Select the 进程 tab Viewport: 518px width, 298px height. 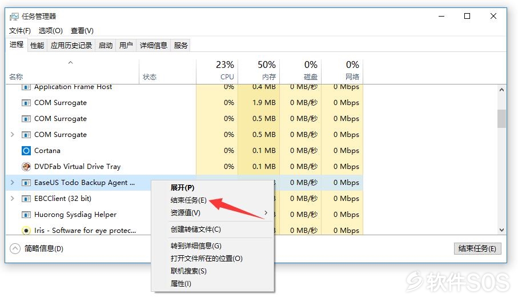[x=17, y=45]
